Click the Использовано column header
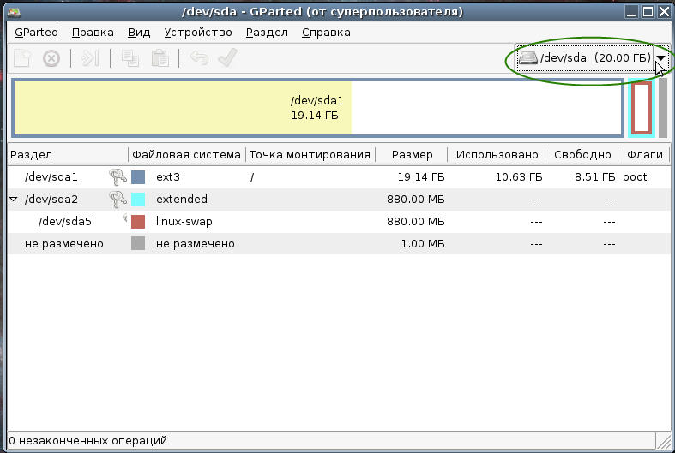 click(x=497, y=155)
